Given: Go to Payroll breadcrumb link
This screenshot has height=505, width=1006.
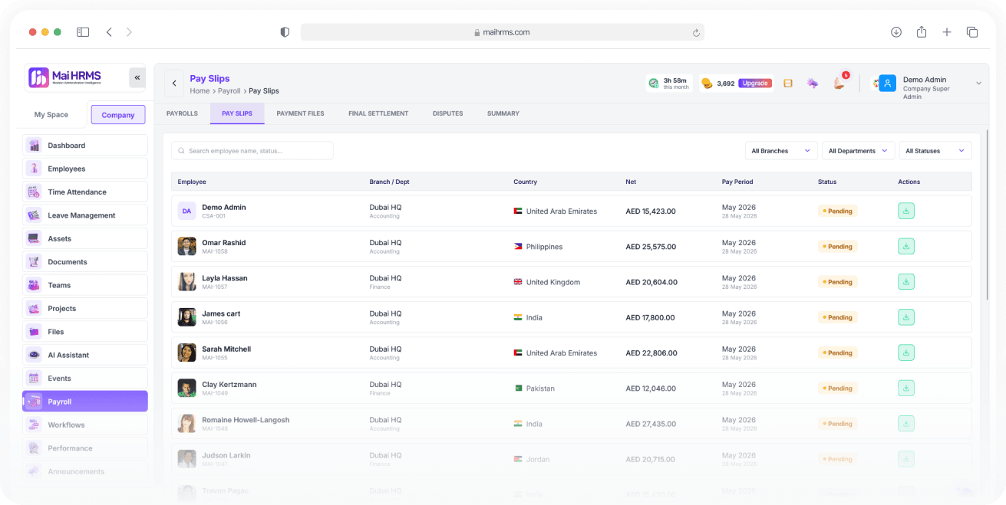Looking at the screenshot, I should pyautogui.click(x=229, y=90).
